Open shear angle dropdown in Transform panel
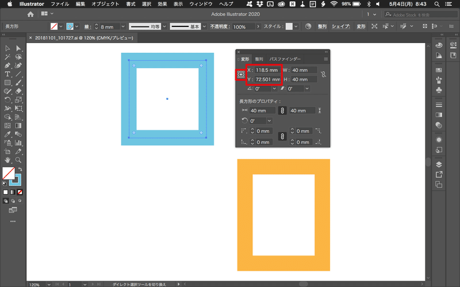 pyautogui.click(x=307, y=88)
